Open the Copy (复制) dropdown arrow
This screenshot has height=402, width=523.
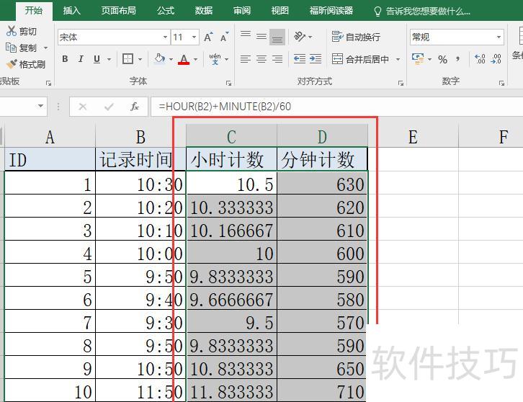click(45, 48)
